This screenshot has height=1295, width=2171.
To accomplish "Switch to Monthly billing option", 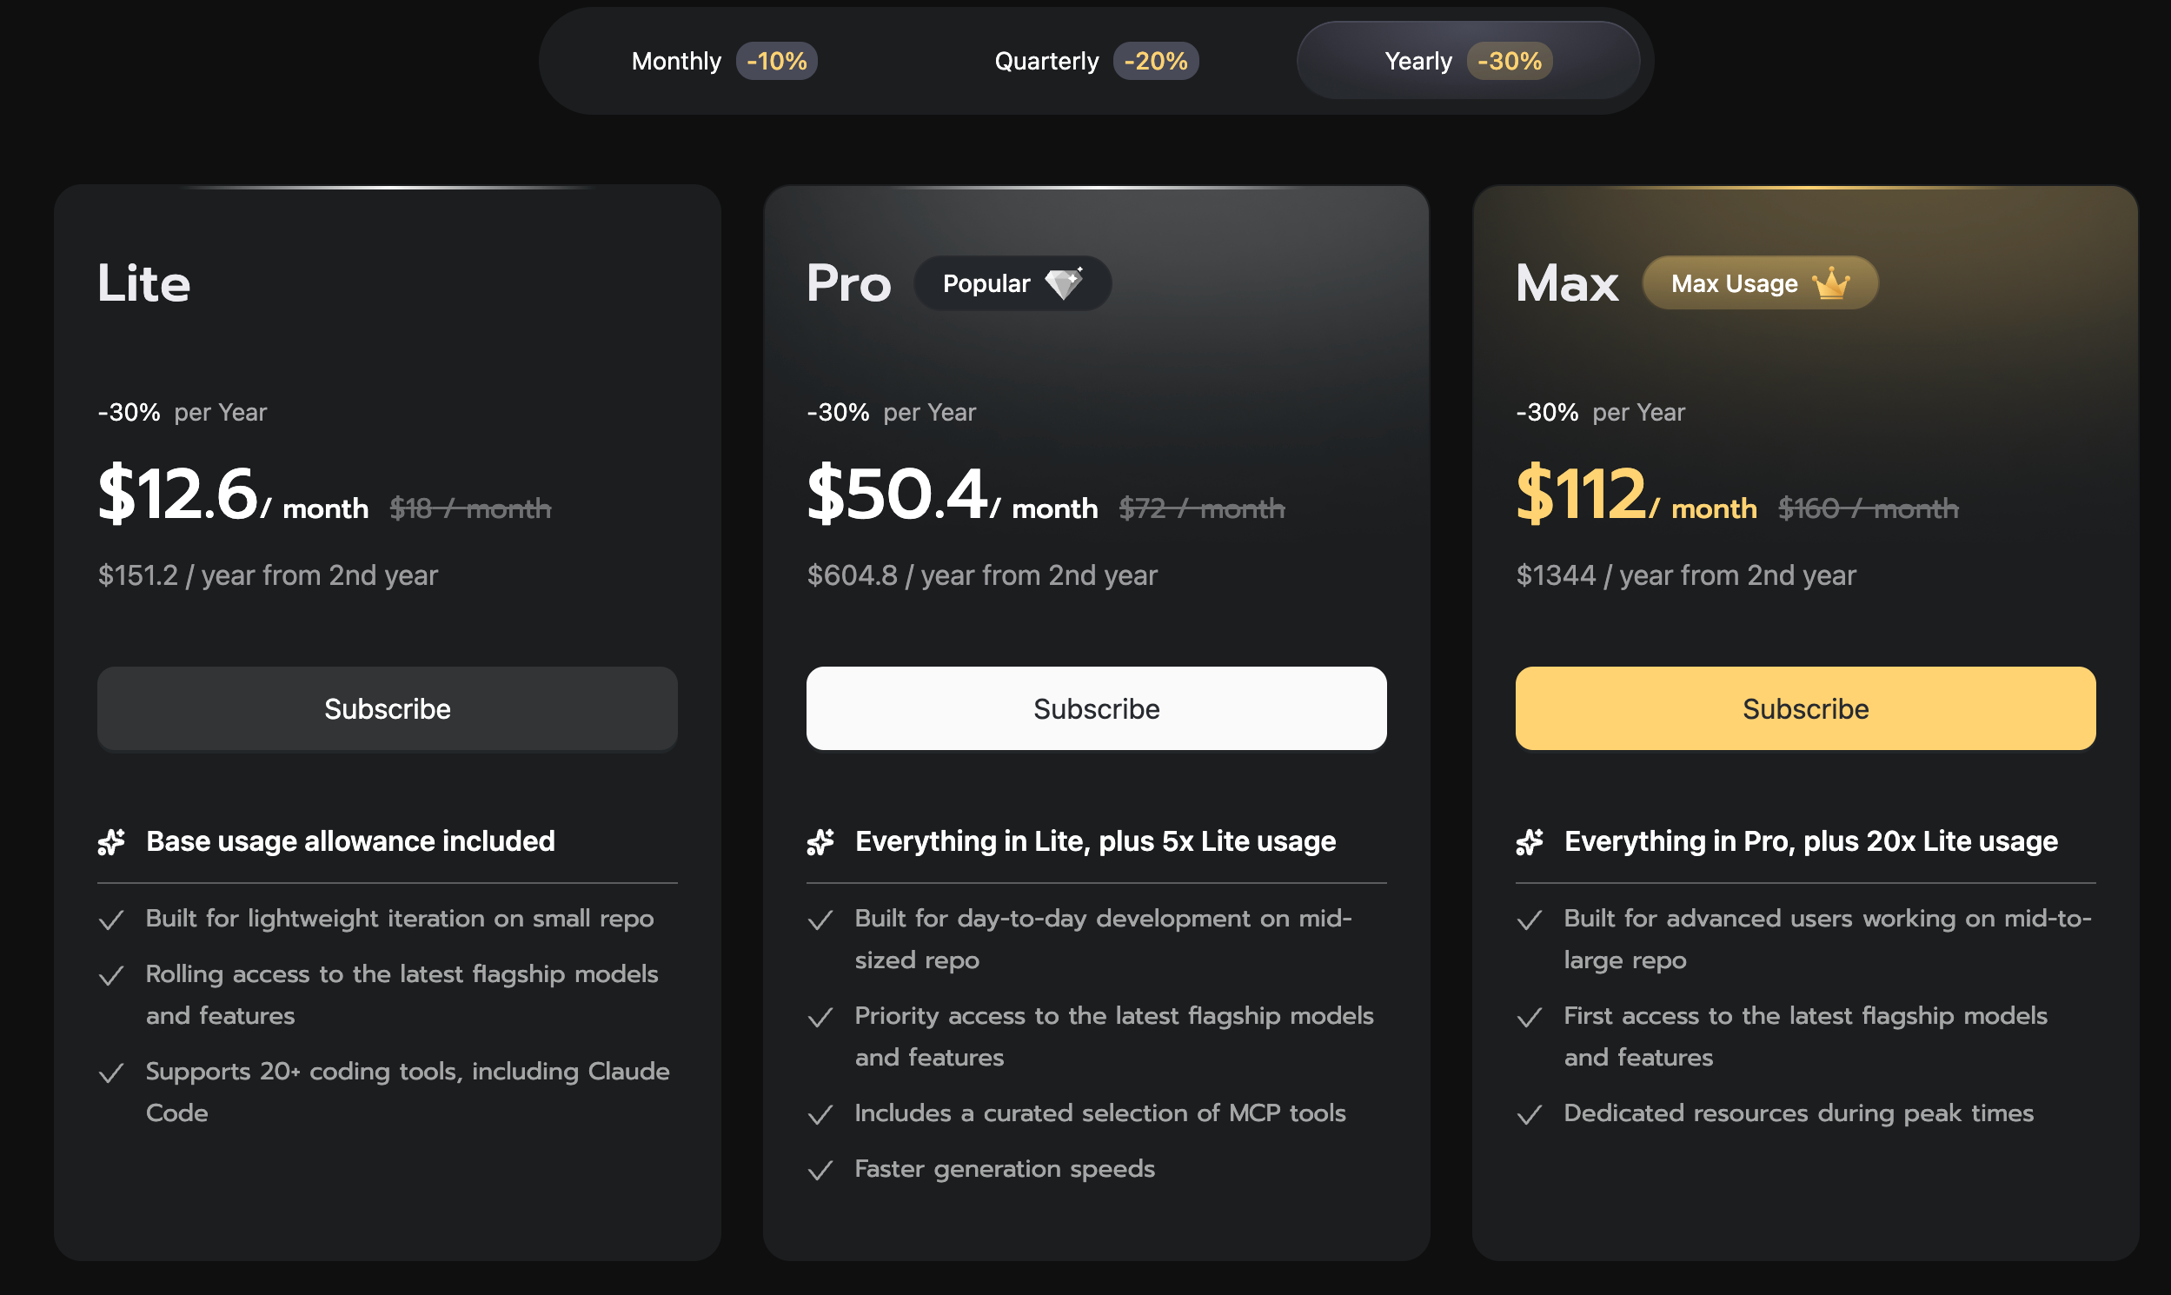I will pyautogui.click(x=724, y=61).
